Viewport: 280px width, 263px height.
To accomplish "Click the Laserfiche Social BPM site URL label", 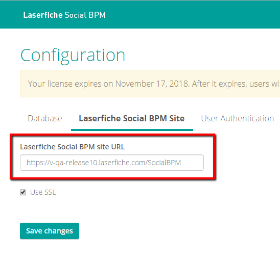I will tap(73, 147).
